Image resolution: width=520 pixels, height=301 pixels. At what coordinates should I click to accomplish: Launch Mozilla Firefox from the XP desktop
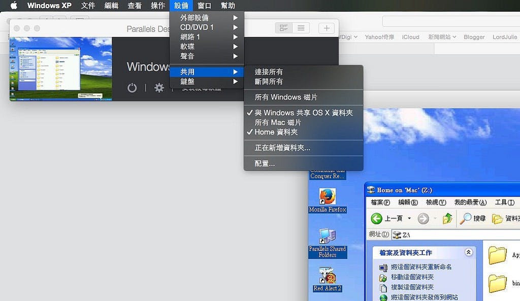(x=327, y=198)
